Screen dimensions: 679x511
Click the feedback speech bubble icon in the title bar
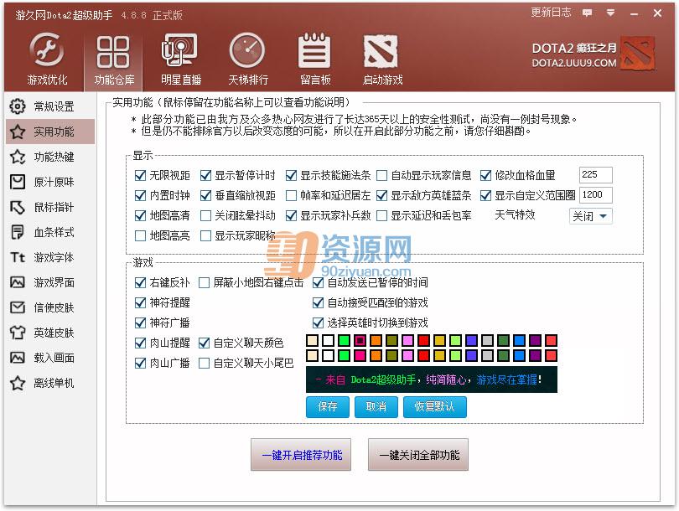click(x=587, y=13)
